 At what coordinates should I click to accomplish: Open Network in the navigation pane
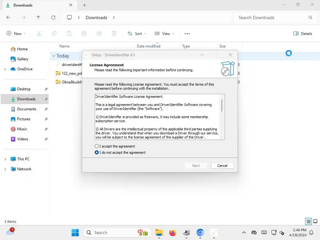24,169
